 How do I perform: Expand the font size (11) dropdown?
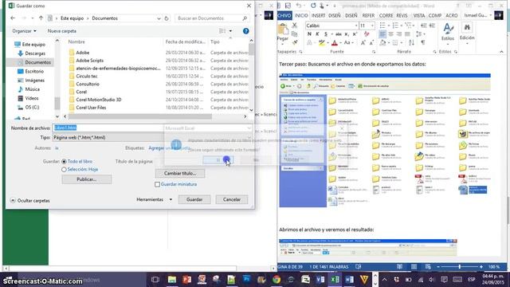point(372,26)
